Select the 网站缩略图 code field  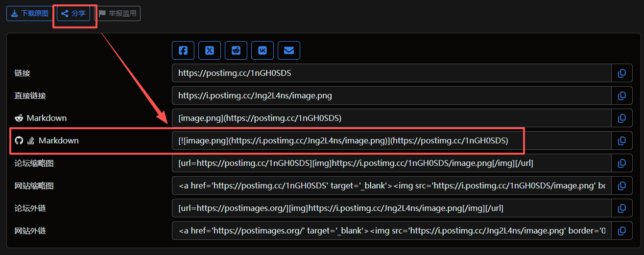[392, 186]
